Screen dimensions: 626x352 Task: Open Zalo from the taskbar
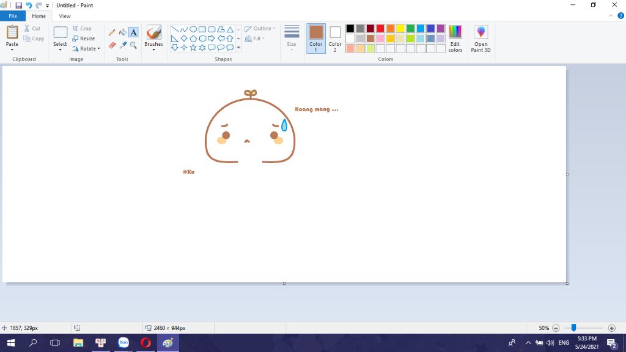click(123, 343)
